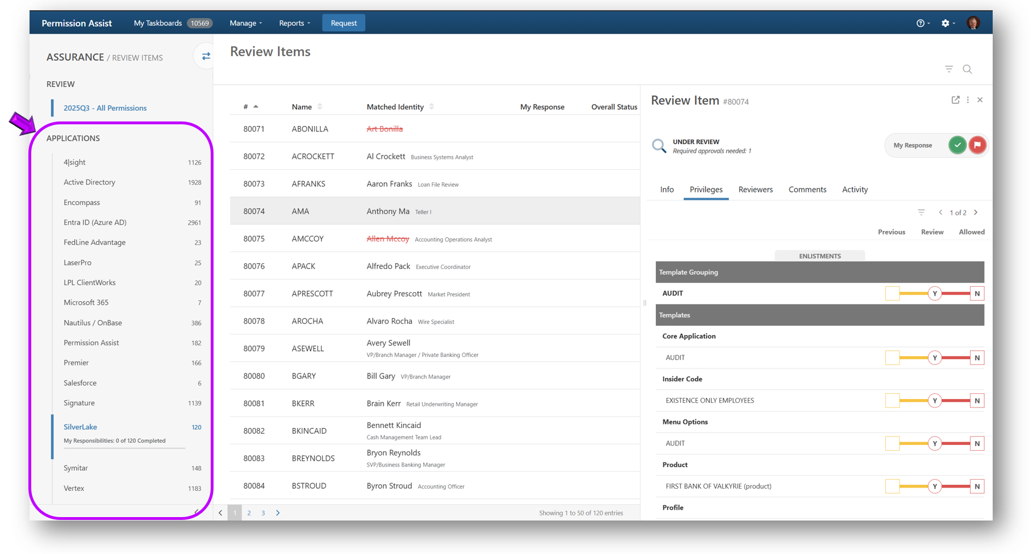
Task: Click the red flag response button
Action: [x=977, y=145]
